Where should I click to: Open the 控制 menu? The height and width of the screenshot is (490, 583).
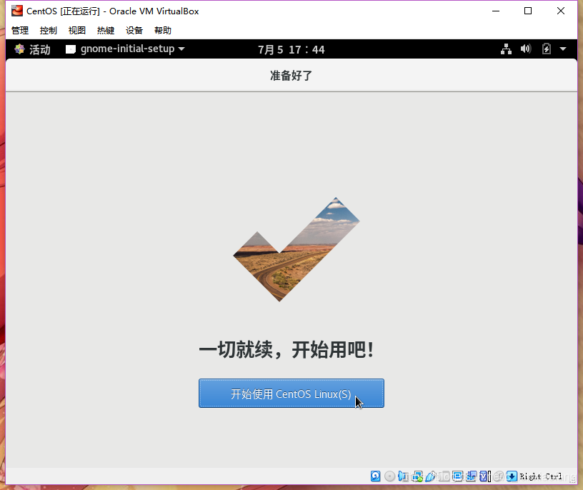(x=49, y=31)
